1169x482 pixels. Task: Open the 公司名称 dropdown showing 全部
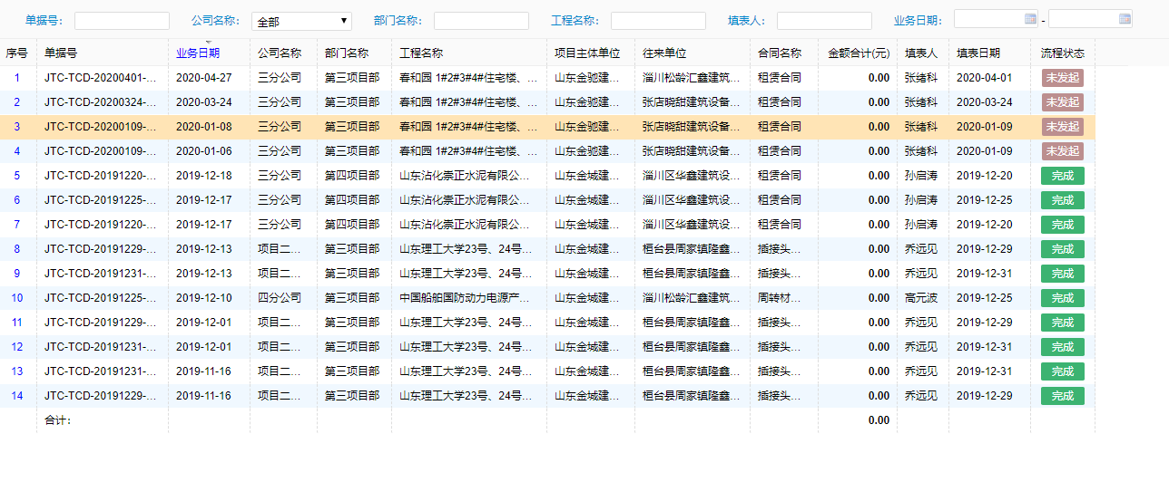coord(301,21)
